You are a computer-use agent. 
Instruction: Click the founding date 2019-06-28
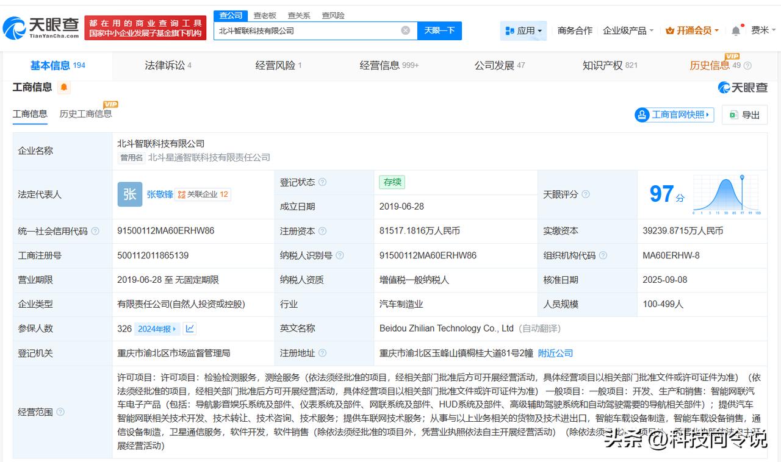tap(401, 207)
